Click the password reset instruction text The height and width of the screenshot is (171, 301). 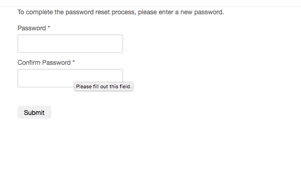(x=121, y=12)
